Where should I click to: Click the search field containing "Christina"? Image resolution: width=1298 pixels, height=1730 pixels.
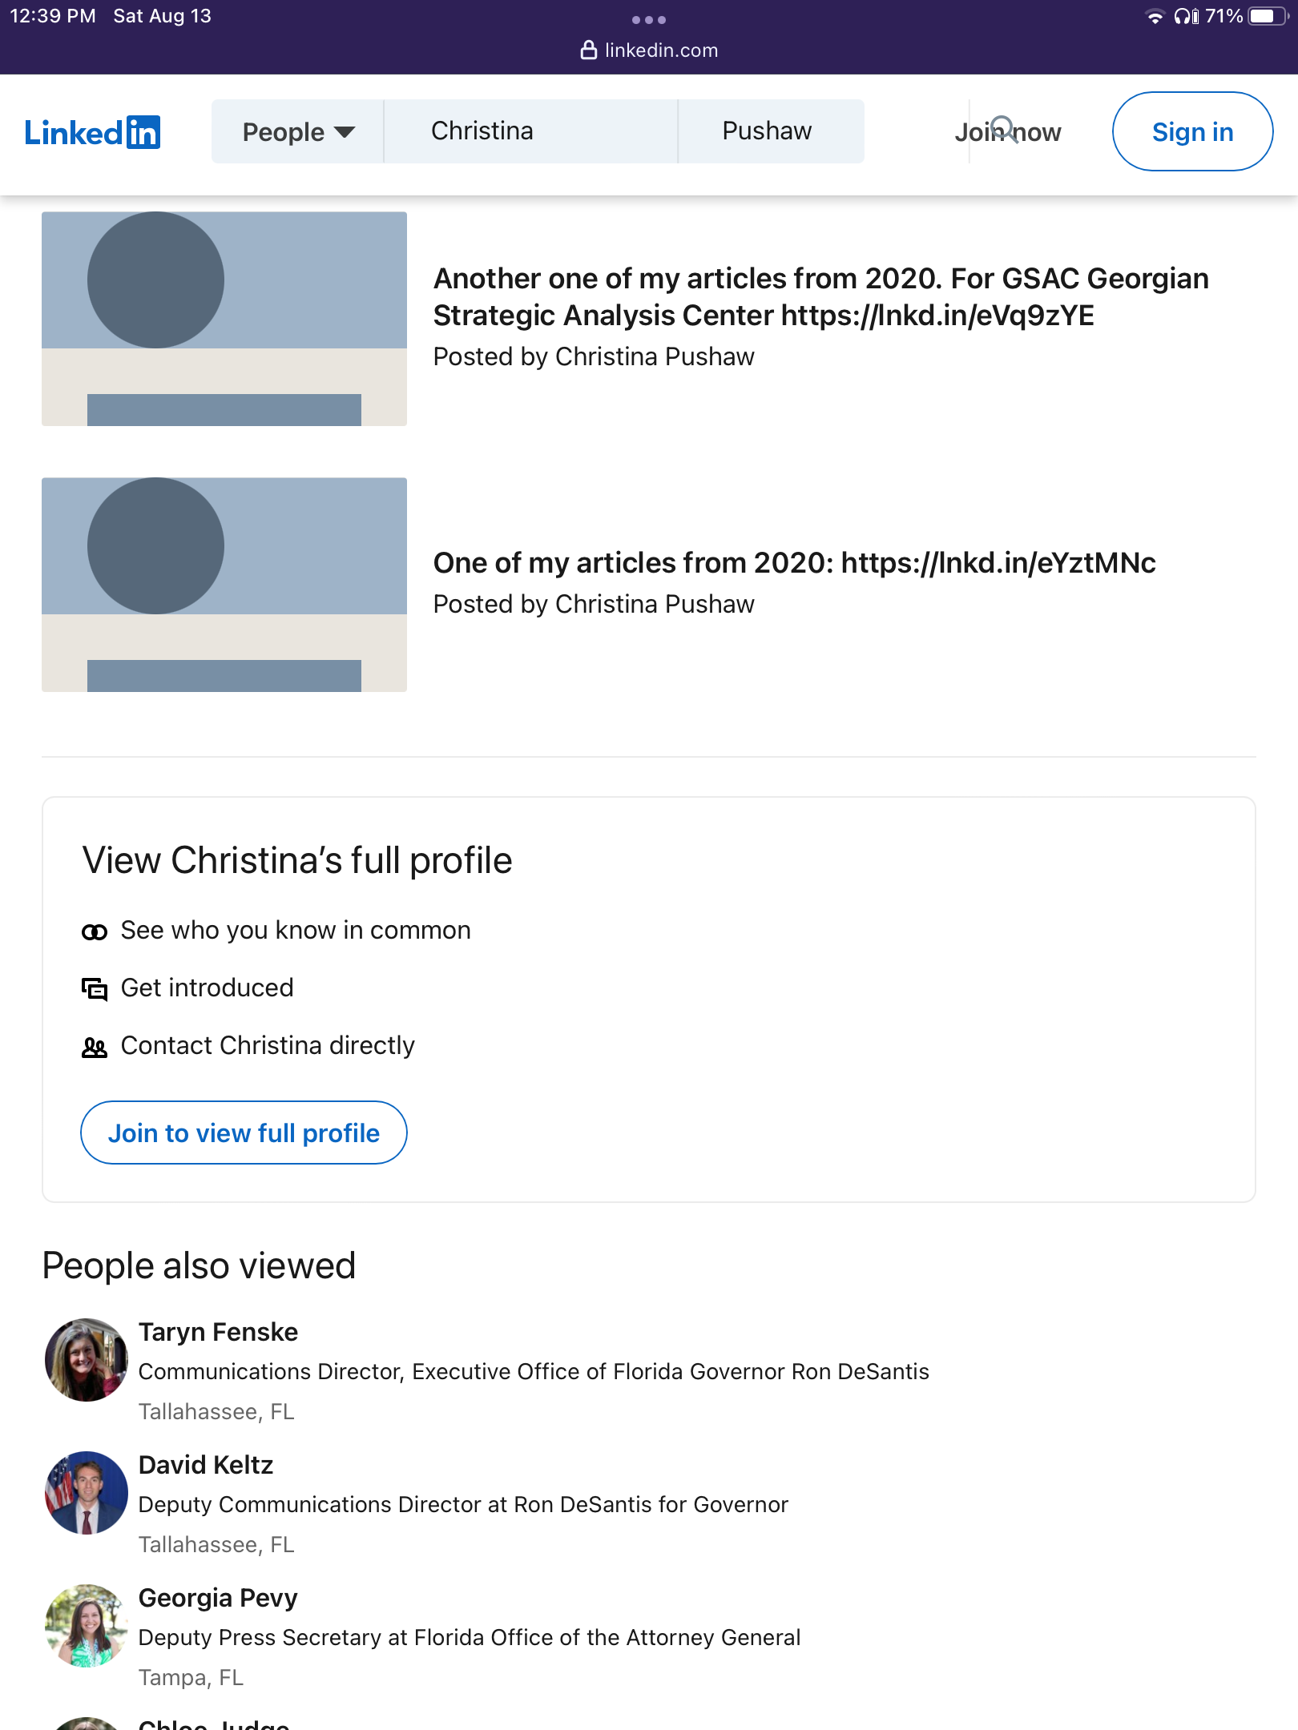530,131
